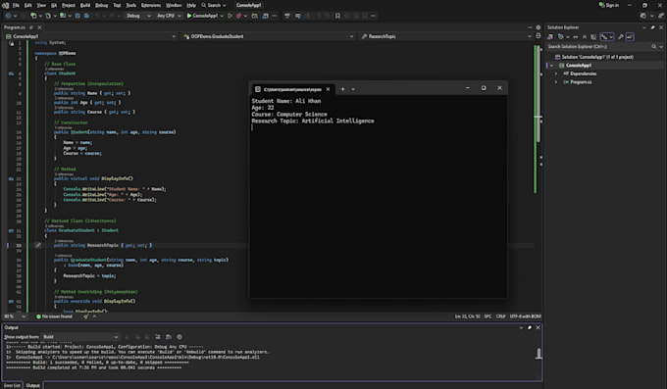The image size is (667, 389).
Task: Click the editor settings gear icon
Action: click(539, 27)
